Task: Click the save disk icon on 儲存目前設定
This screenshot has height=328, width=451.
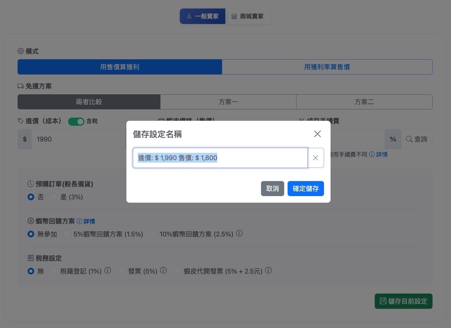Action: (383, 301)
